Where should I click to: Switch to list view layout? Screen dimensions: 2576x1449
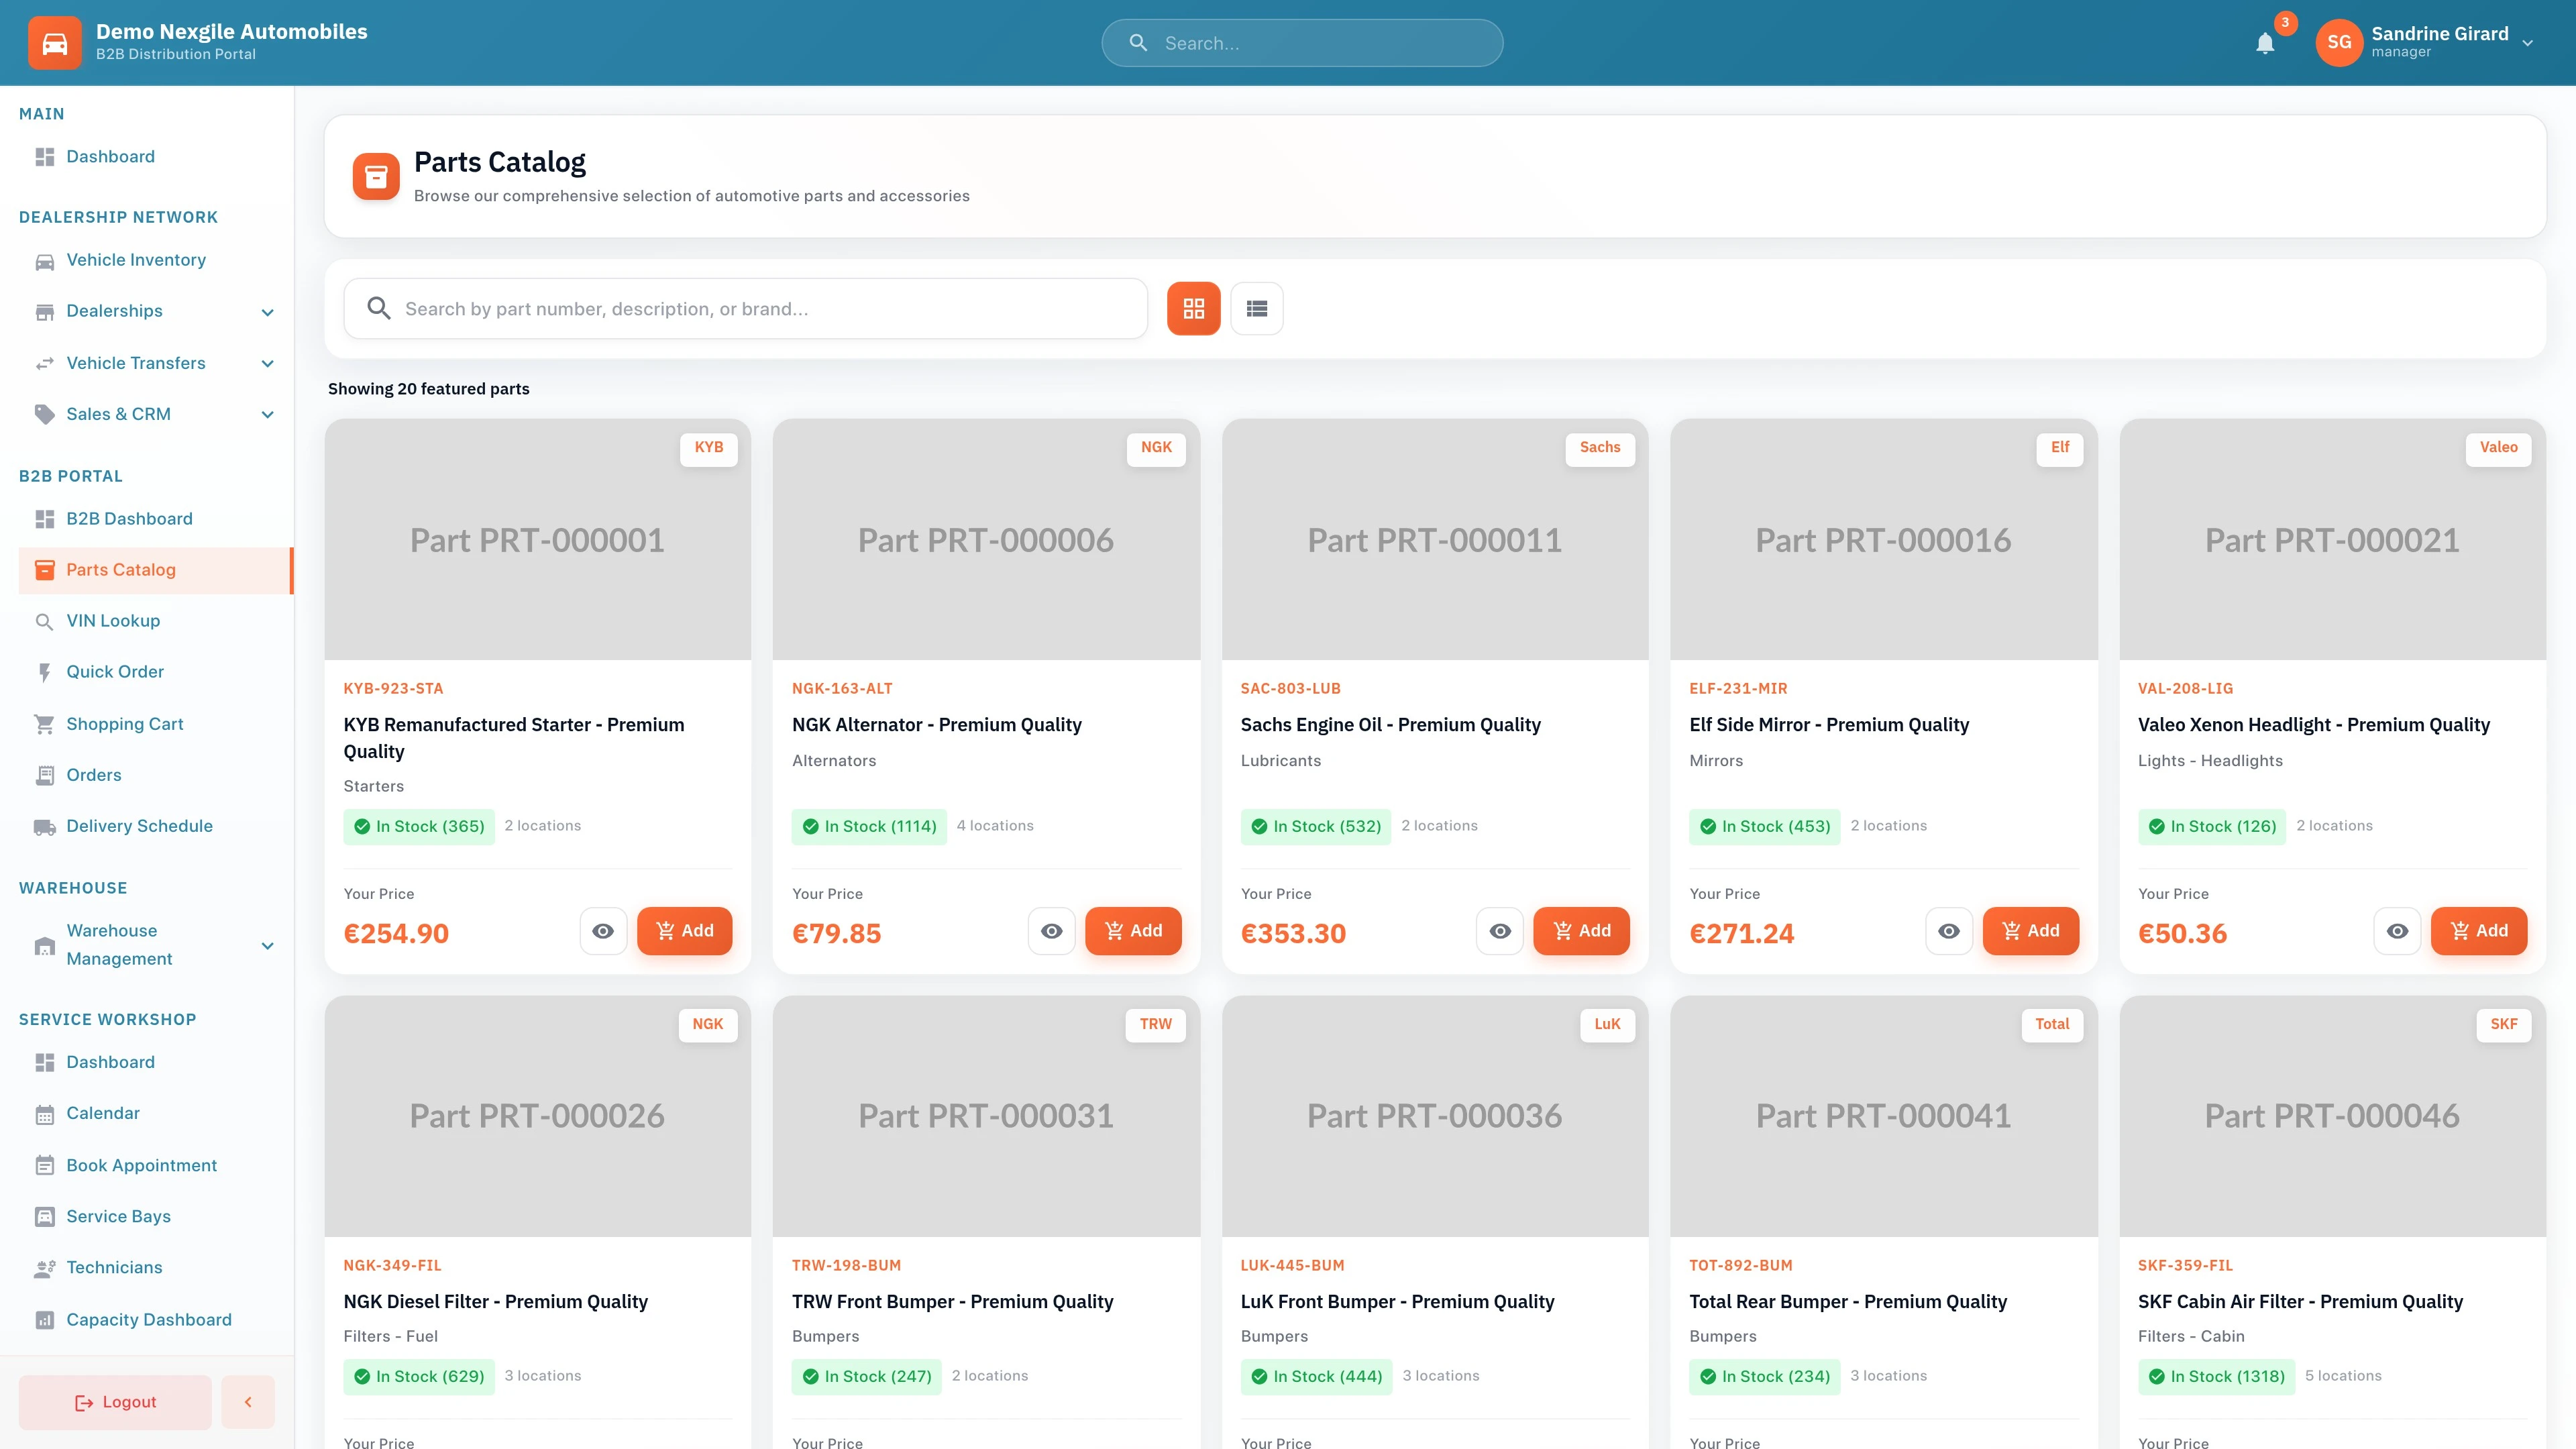[x=1256, y=309]
